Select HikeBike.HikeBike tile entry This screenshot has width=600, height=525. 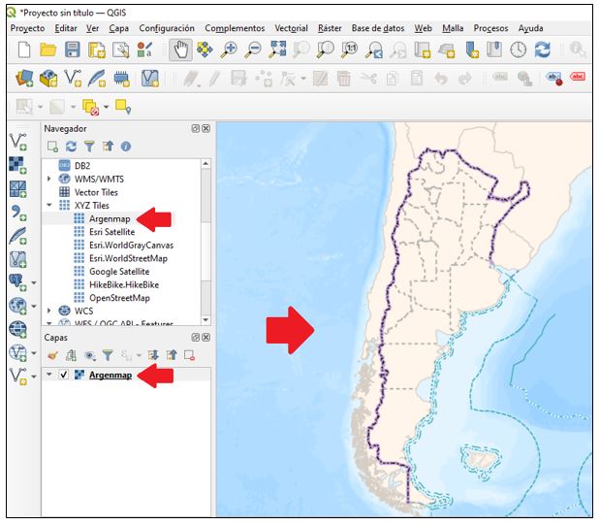point(124,284)
